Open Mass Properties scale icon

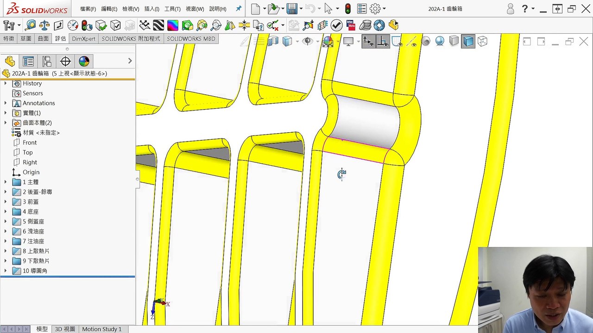pos(44,25)
